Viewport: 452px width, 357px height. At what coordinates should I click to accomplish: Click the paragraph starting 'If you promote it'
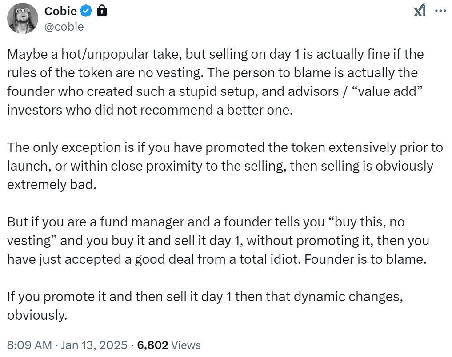point(205,306)
